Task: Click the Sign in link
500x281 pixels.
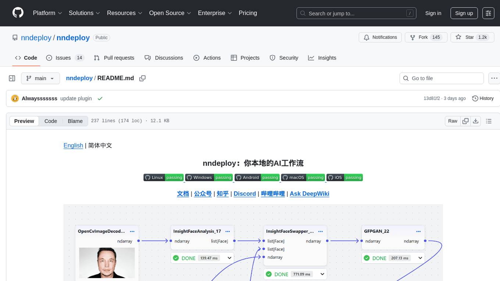Action: (x=433, y=13)
